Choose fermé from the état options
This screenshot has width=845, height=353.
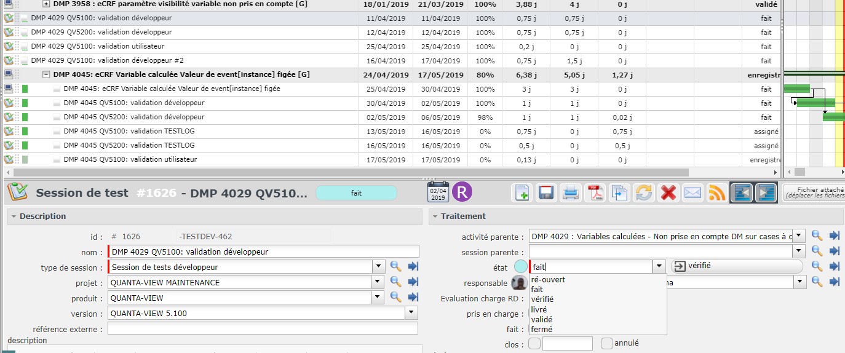pyautogui.click(x=541, y=330)
